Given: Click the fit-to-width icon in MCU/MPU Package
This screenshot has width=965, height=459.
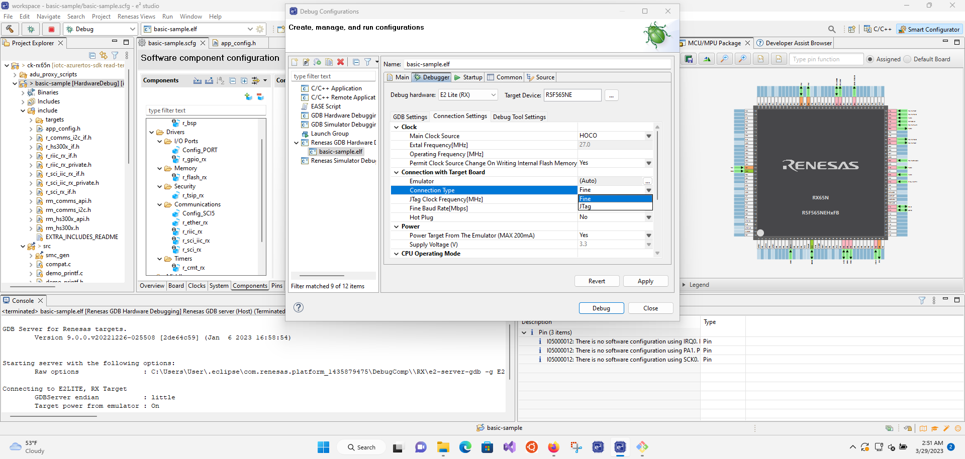Looking at the screenshot, I should coord(779,59).
